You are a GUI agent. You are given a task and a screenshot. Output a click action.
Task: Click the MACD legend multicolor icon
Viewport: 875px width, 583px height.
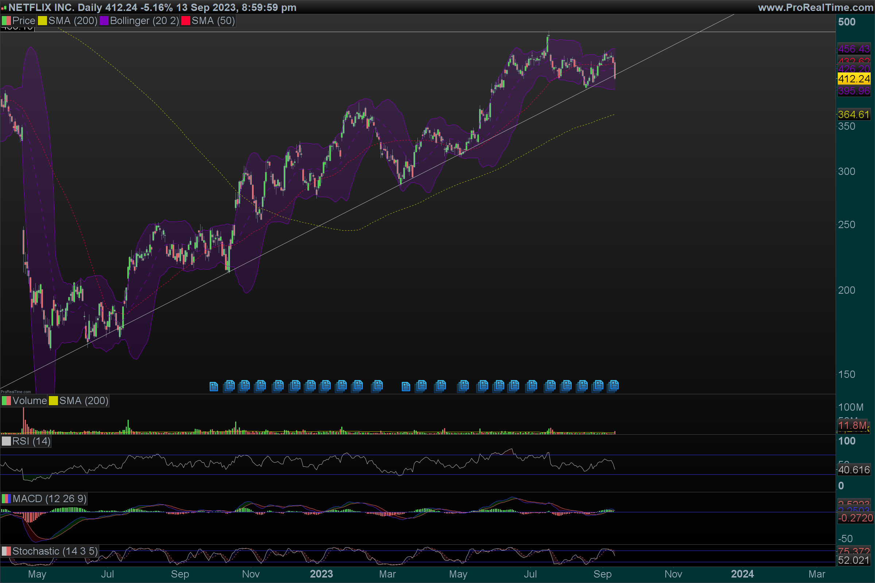click(x=6, y=498)
